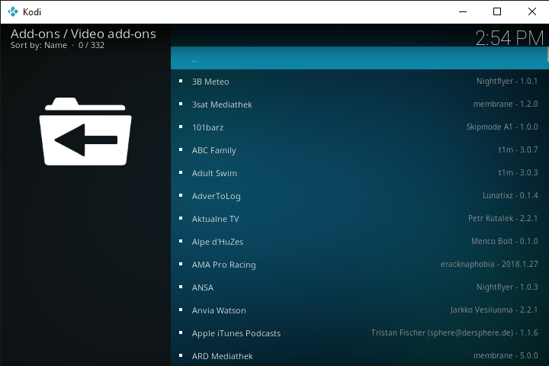The height and width of the screenshot is (366, 549).
Task: Maximize the Kodi window
Action: pyautogui.click(x=497, y=11)
